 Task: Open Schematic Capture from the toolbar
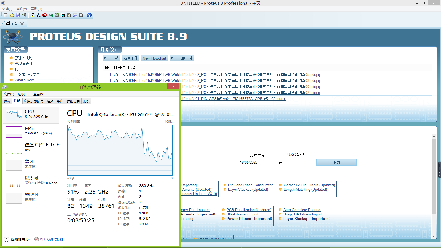pyautogui.click(x=39, y=15)
